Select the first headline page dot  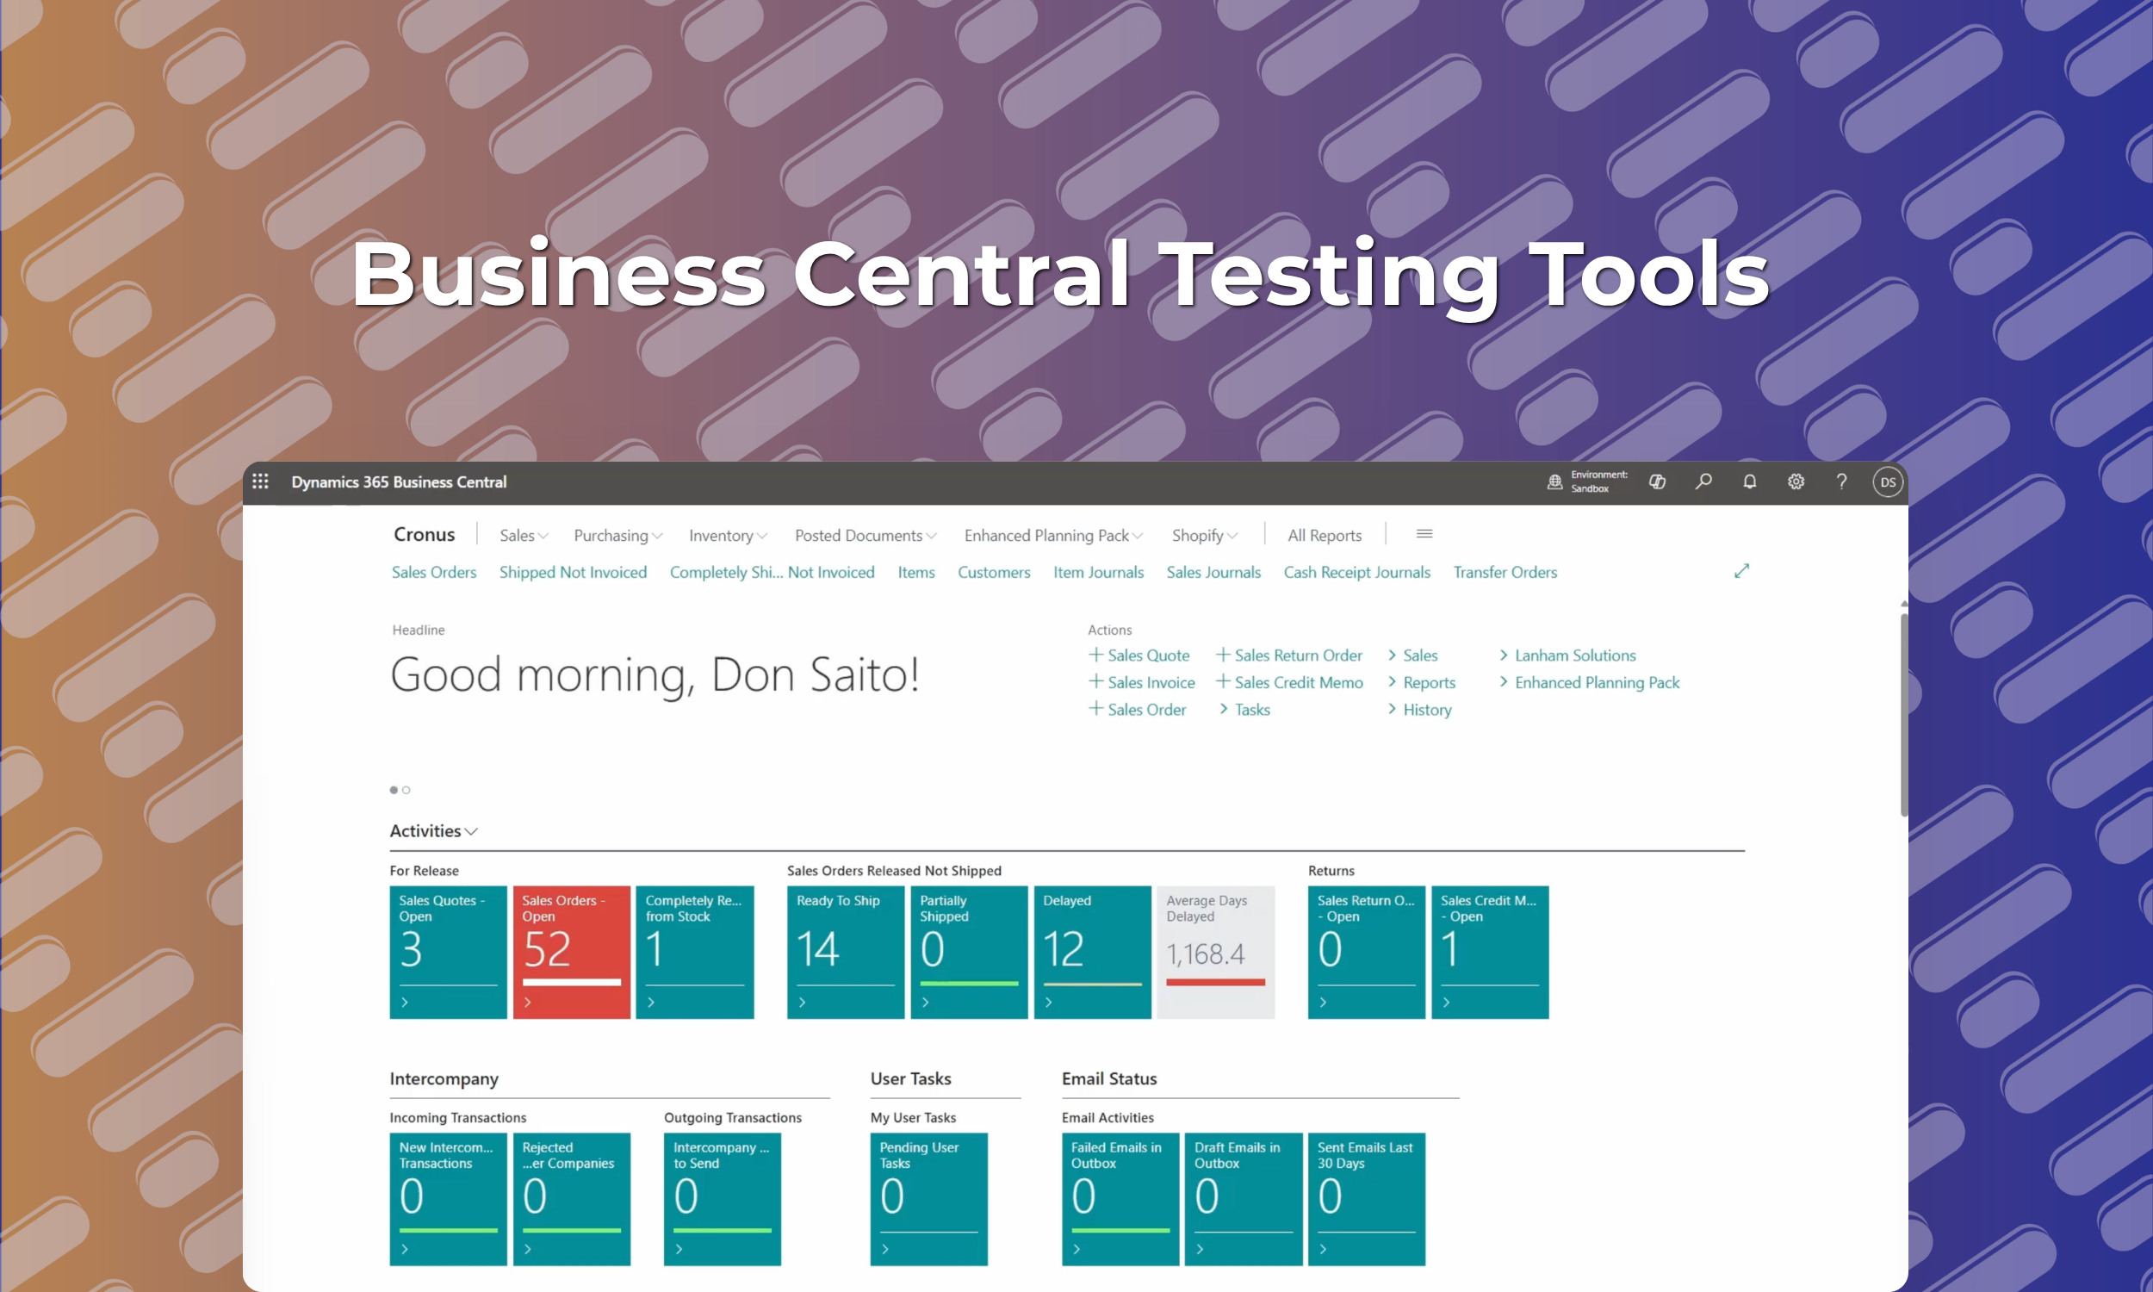[394, 790]
